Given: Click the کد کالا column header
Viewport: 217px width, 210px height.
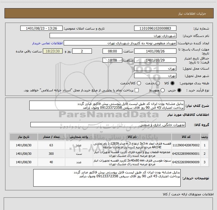Looking at the screenshot, I should click(186, 137).
